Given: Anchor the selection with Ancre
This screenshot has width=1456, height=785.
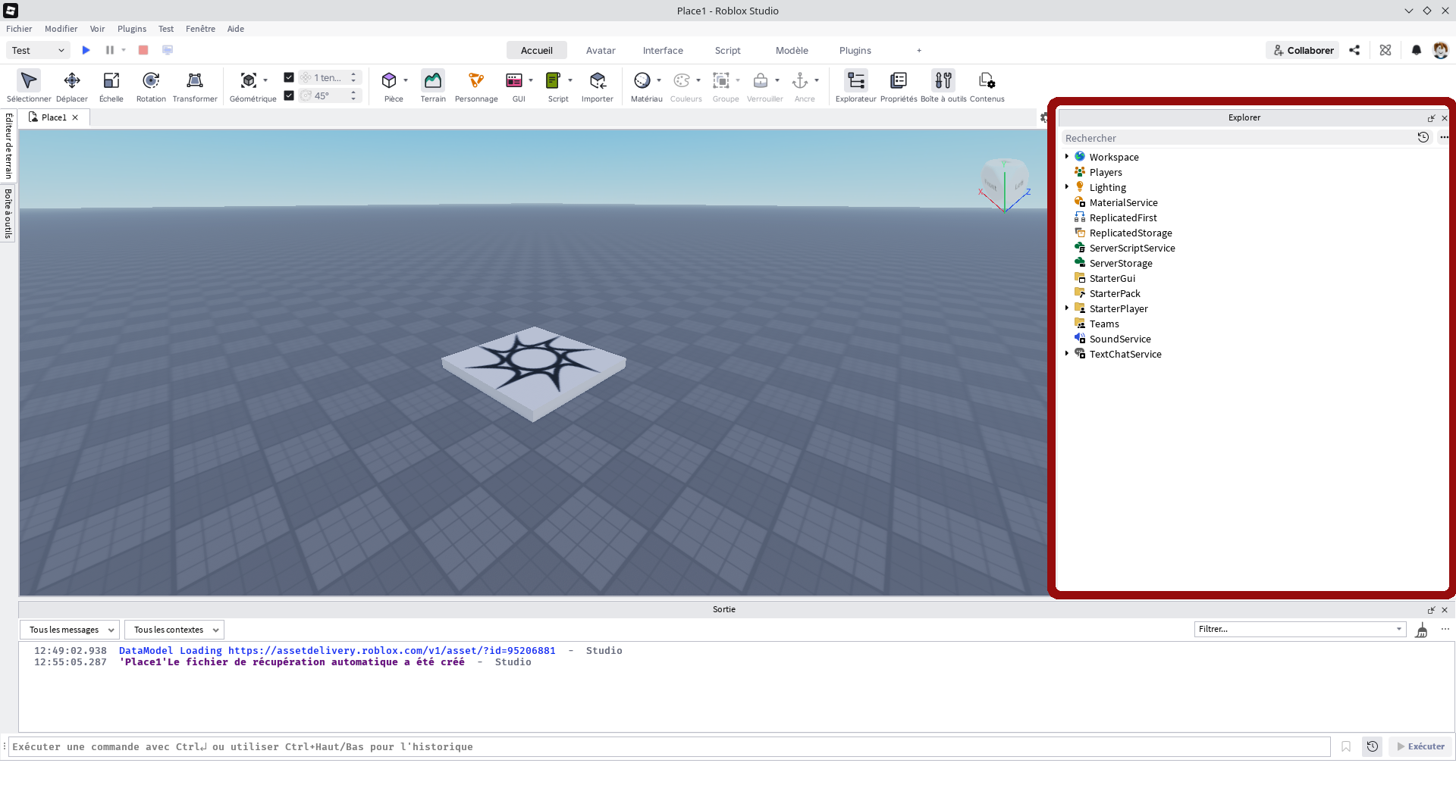Looking at the screenshot, I should (x=802, y=85).
